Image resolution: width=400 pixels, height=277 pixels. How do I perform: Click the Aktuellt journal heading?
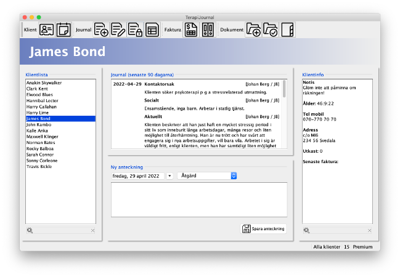click(x=153, y=117)
